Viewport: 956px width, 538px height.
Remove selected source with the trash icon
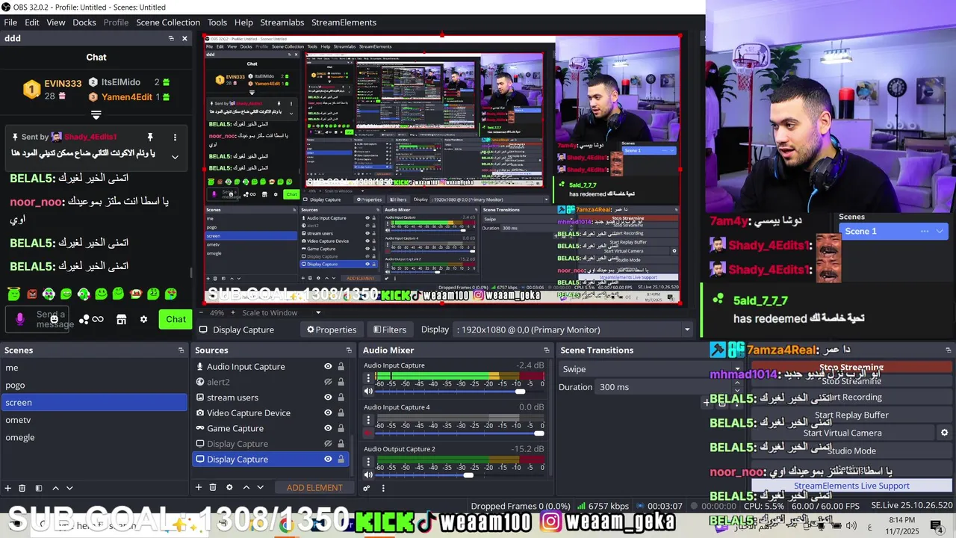coord(213,487)
